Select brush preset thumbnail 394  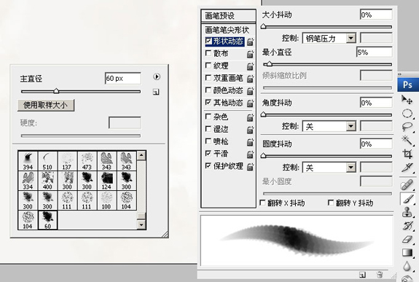coord(28,161)
